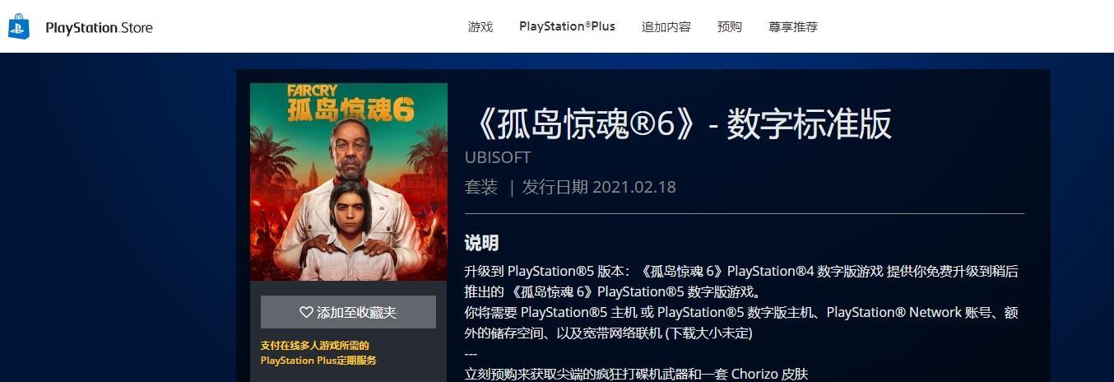Click the 《孤岛惊魂®6》- 数字标准版 title
The image size is (1114, 382).
pyautogui.click(x=679, y=124)
